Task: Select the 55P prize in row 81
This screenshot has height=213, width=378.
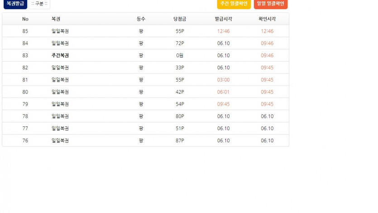Action: click(180, 80)
